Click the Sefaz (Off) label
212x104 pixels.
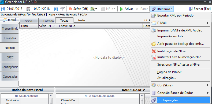81,9
